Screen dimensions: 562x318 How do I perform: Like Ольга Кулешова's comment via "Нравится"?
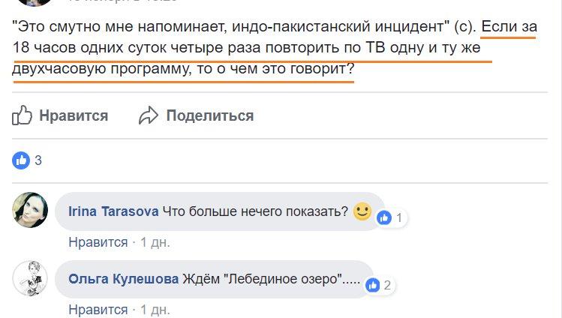98,309
